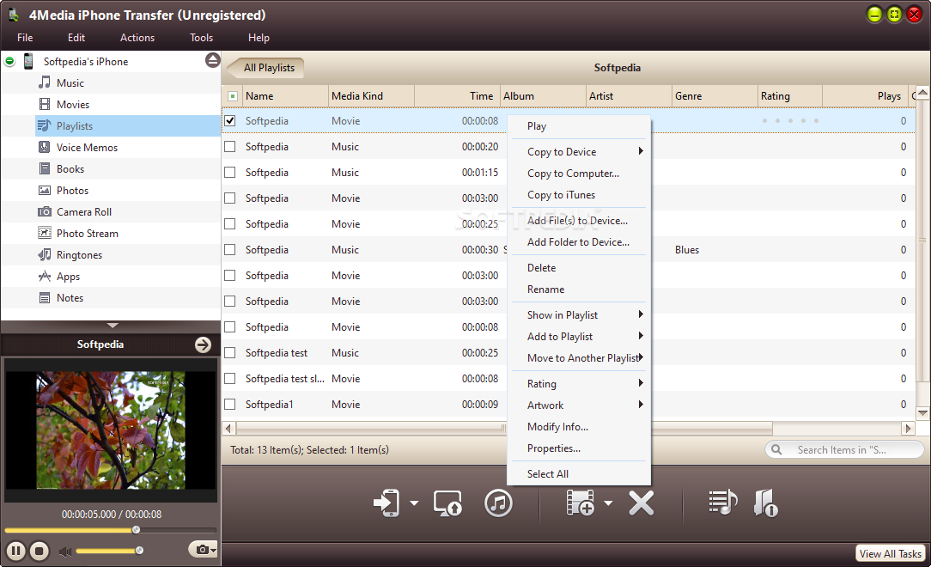Click the View All Tasks button

point(890,553)
